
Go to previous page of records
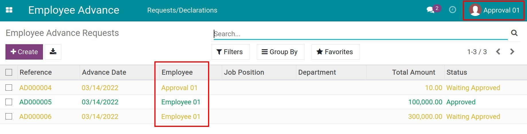pyautogui.click(x=498, y=52)
